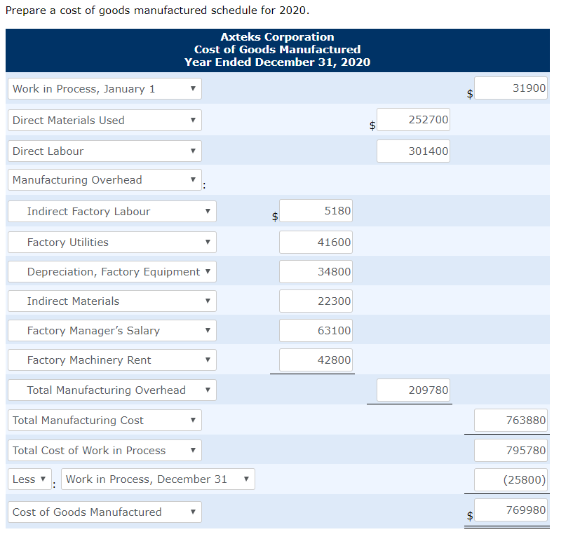The image size is (580, 539).
Task: Open the Total Manufacturing Cost dropdown
Action: (104, 420)
